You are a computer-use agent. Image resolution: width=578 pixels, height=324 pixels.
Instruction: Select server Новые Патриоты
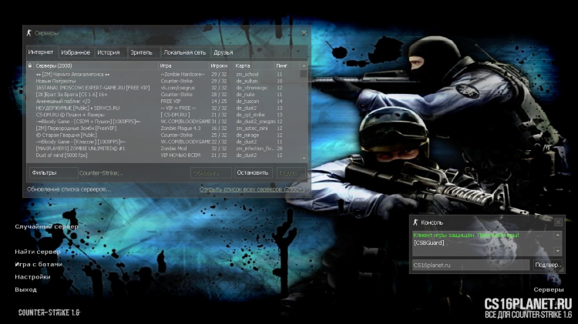pos(164,81)
